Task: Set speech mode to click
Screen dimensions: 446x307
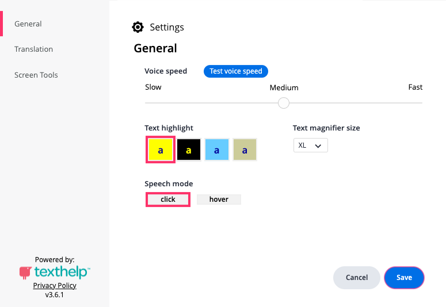Action: pos(168,199)
